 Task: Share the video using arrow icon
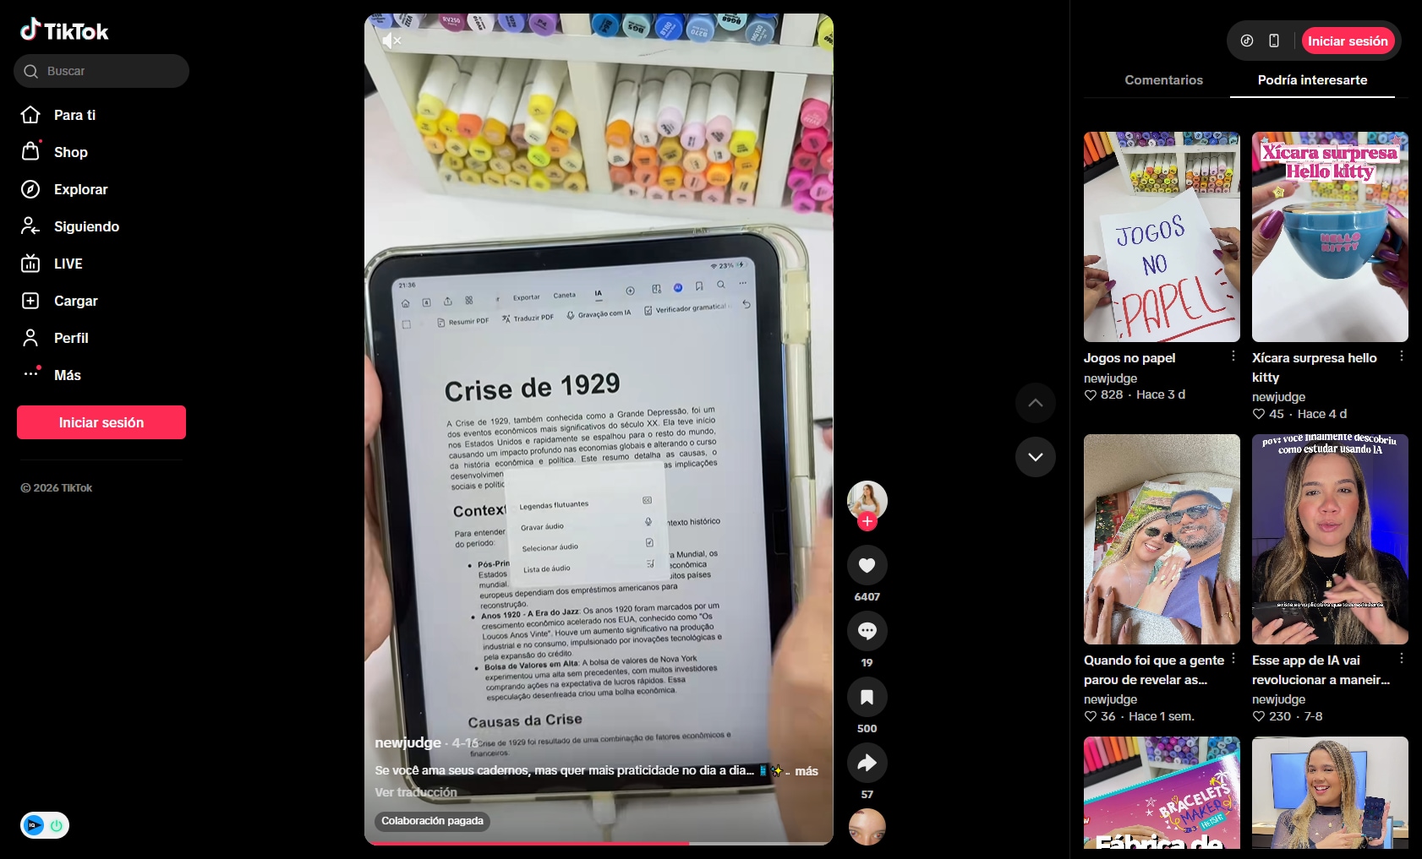pos(867,763)
